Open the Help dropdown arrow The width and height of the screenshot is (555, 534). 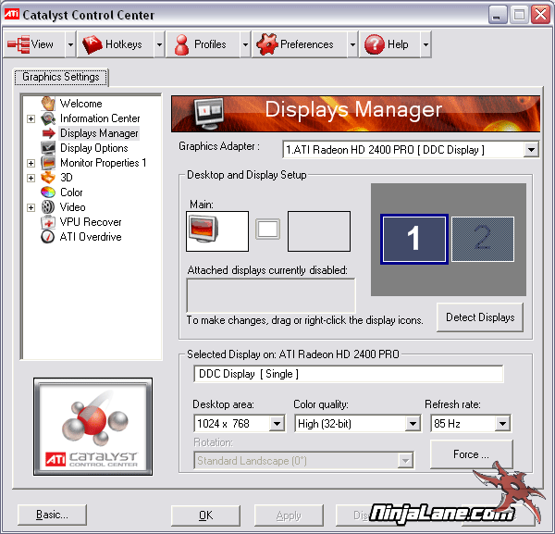pos(425,44)
